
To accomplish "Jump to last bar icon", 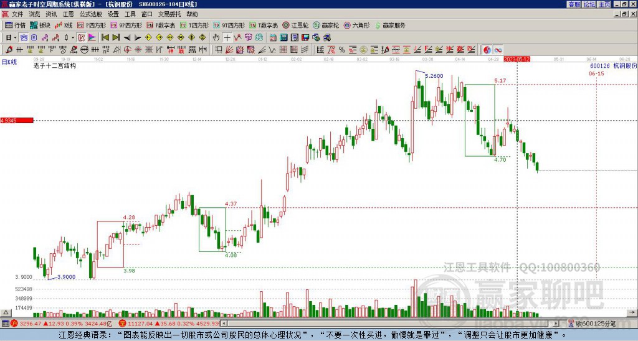I will click(x=116, y=37).
